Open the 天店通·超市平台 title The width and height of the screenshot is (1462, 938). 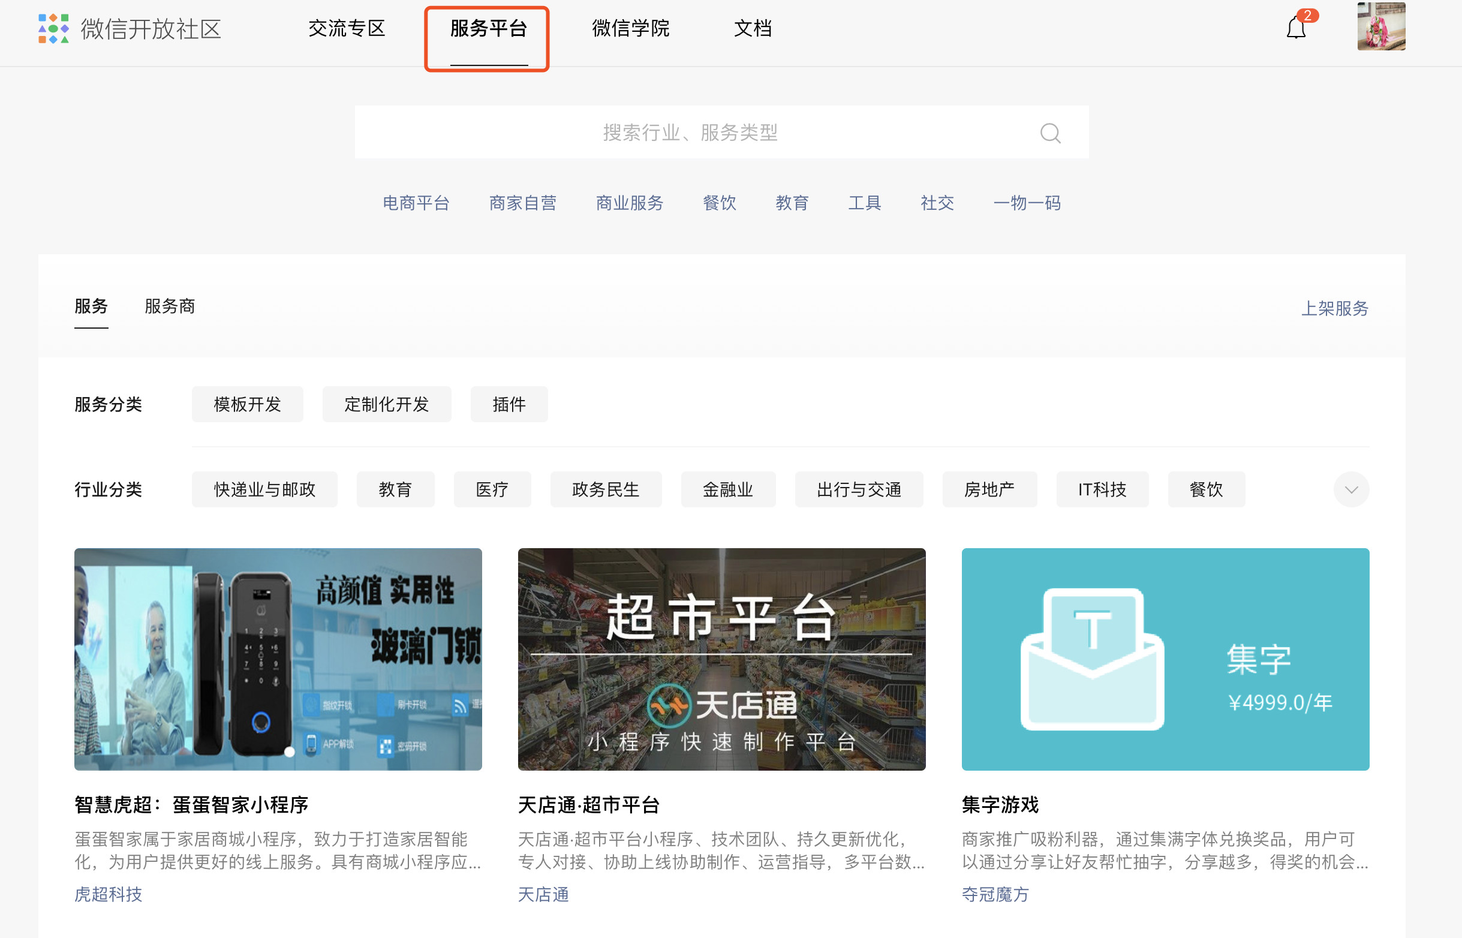click(589, 805)
